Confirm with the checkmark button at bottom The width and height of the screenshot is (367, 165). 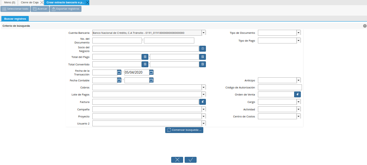(x=191, y=160)
